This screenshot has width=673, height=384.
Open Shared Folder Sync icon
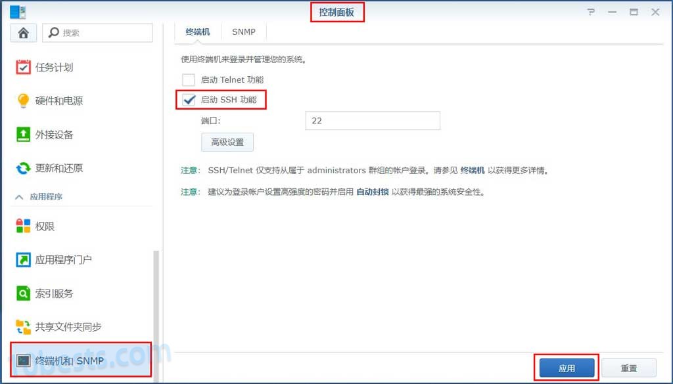coord(23,327)
